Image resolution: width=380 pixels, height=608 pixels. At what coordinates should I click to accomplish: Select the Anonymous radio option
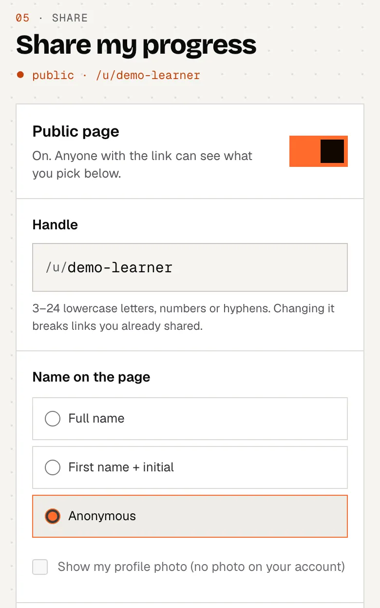point(190,516)
